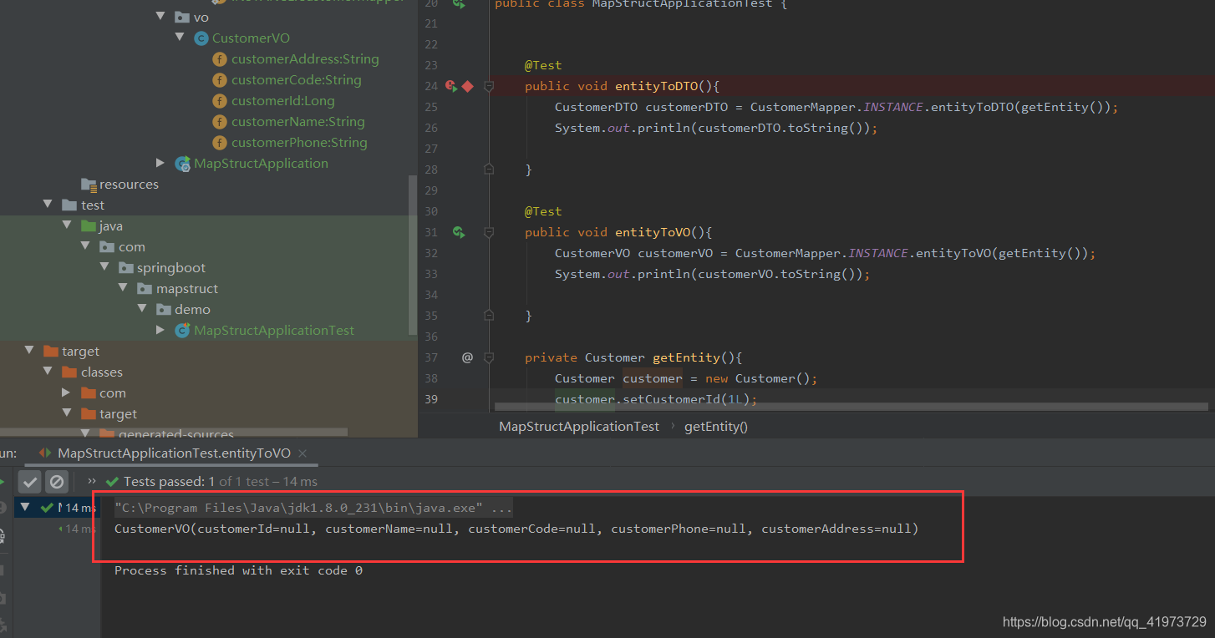Viewport: 1215px width, 638px height.
Task: Collapse the springboot package node
Action: pyautogui.click(x=104, y=267)
